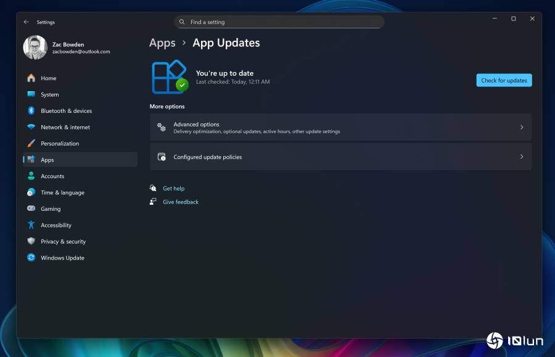Expand Configured update policies chevron

click(x=521, y=157)
